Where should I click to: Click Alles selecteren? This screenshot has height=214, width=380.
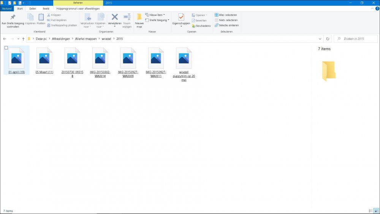[226, 15]
